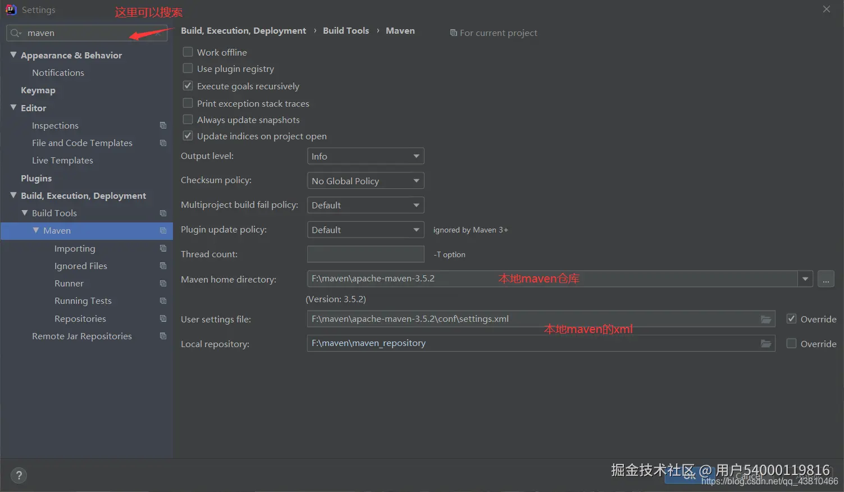
Task: Close the Settings dialog window
Action: point(826,9)
